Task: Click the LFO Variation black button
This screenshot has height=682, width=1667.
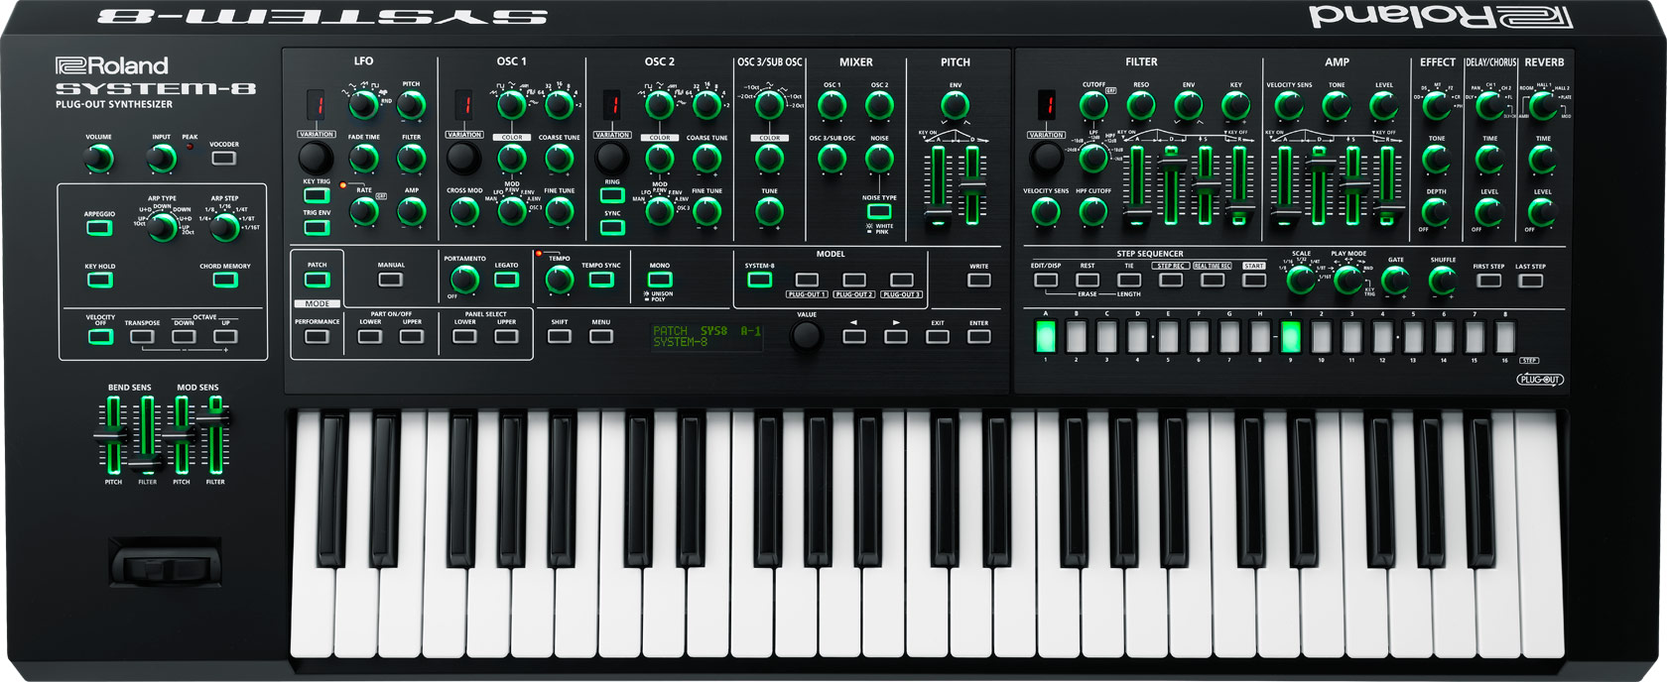Action: click(x=316, y=158)
